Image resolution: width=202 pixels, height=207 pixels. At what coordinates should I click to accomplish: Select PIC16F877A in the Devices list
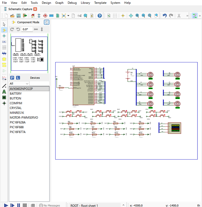tap(18, 132)
